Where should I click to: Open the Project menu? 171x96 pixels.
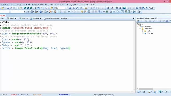coord(53,5)
